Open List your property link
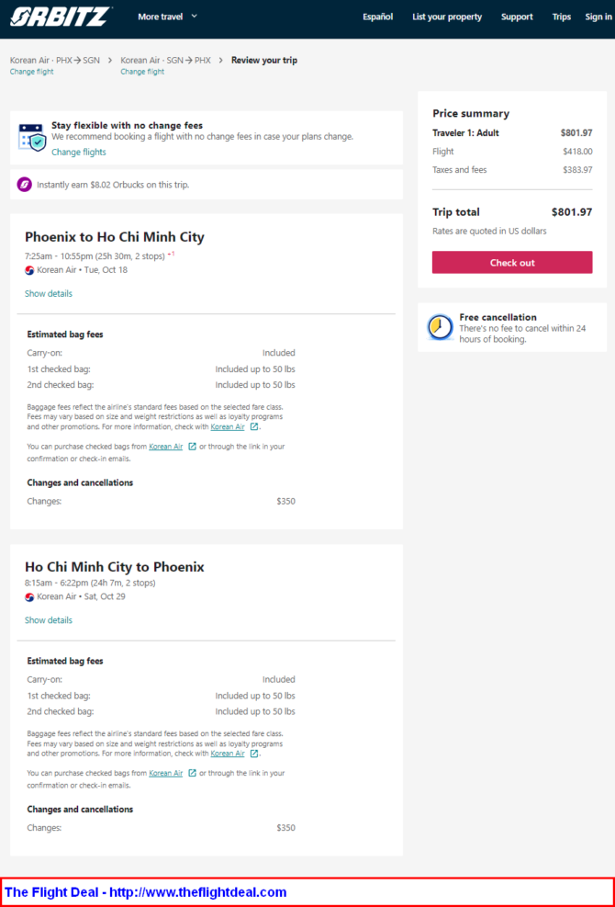The height and width of the screenshot is (907, 615). (x=447, y=17)
